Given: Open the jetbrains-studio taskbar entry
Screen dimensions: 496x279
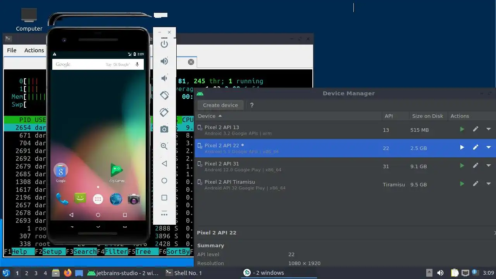Looking at the screenshot, I should pyautogui.click(x=123, y=273).
